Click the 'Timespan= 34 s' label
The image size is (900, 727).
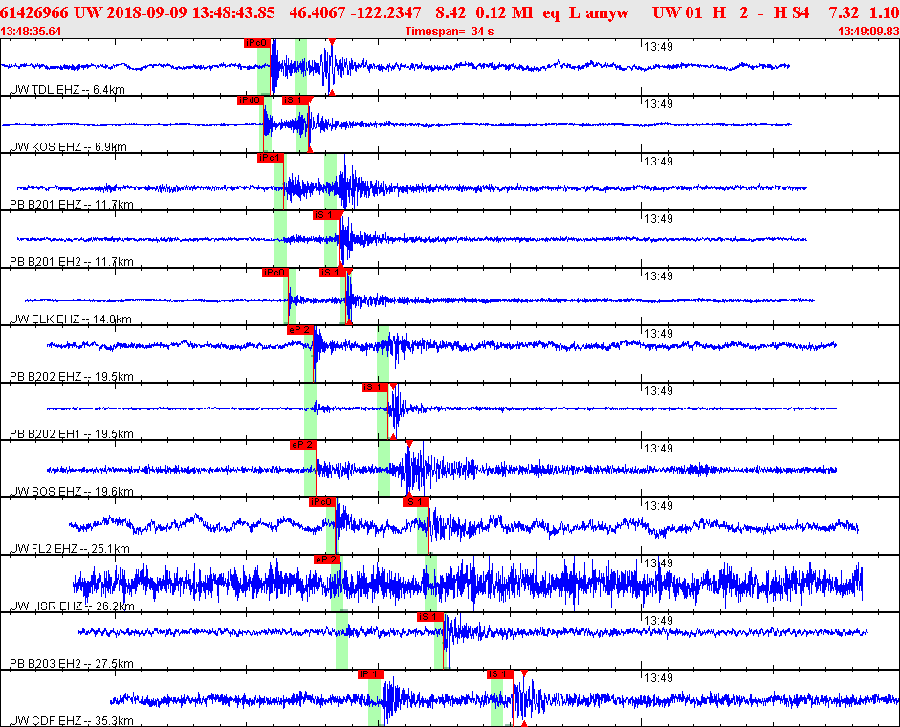tap(450, 32)
